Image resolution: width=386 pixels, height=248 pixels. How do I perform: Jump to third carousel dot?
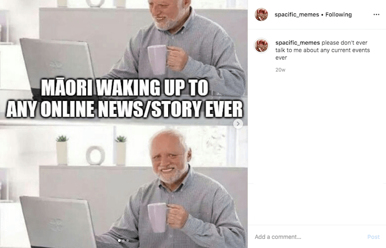click(127, 241)
